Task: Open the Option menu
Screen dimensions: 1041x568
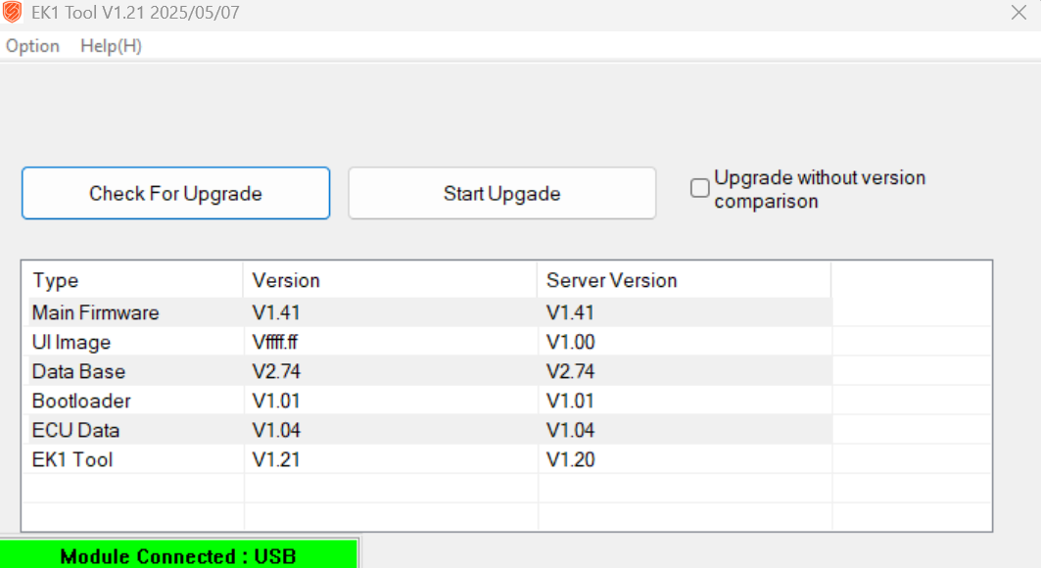Action: [x=32, y=46]
